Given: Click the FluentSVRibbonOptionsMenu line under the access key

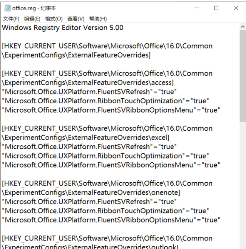Looking at the screenshot, I should pyautogui.click(x=111, y=110).
